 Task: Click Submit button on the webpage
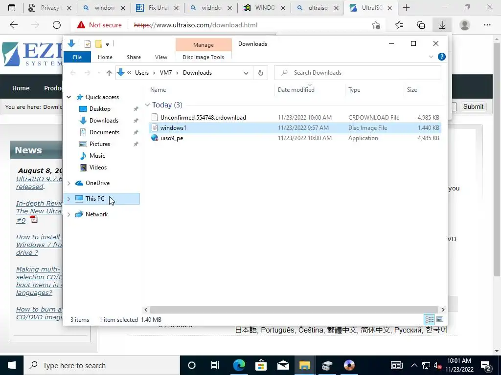pos(473,106)
